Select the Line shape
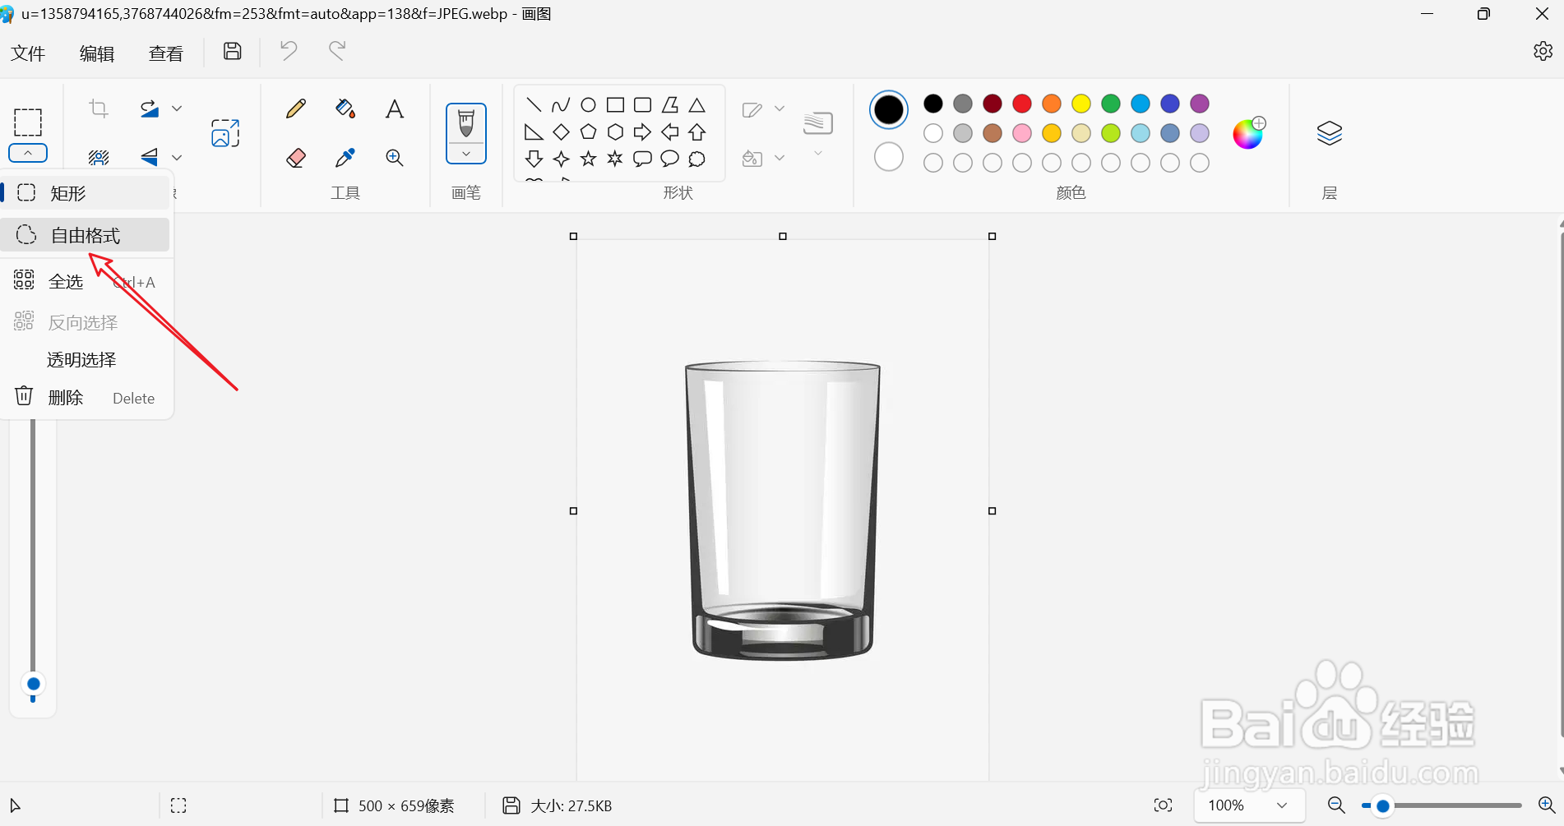The width and height of the screenshot is (1564, 826). tap(534, 104)
